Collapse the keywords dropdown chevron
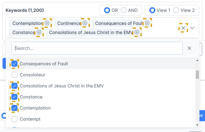 [x=192, y=28]
